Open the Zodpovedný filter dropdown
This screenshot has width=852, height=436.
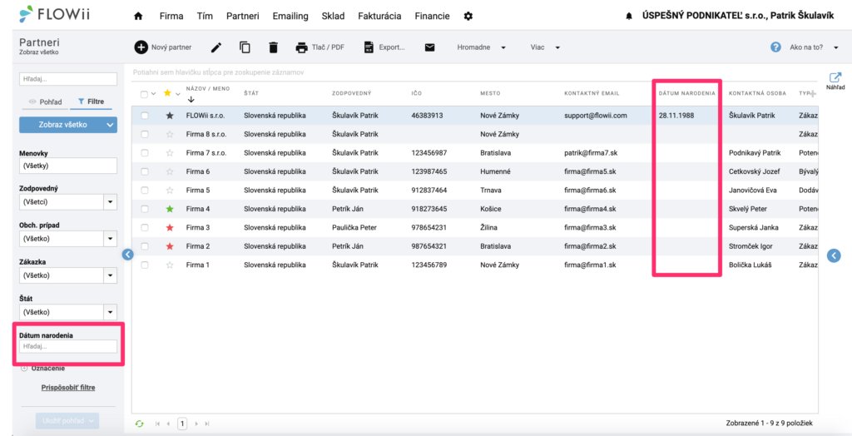pyautogui.click(x=111, y=202)
